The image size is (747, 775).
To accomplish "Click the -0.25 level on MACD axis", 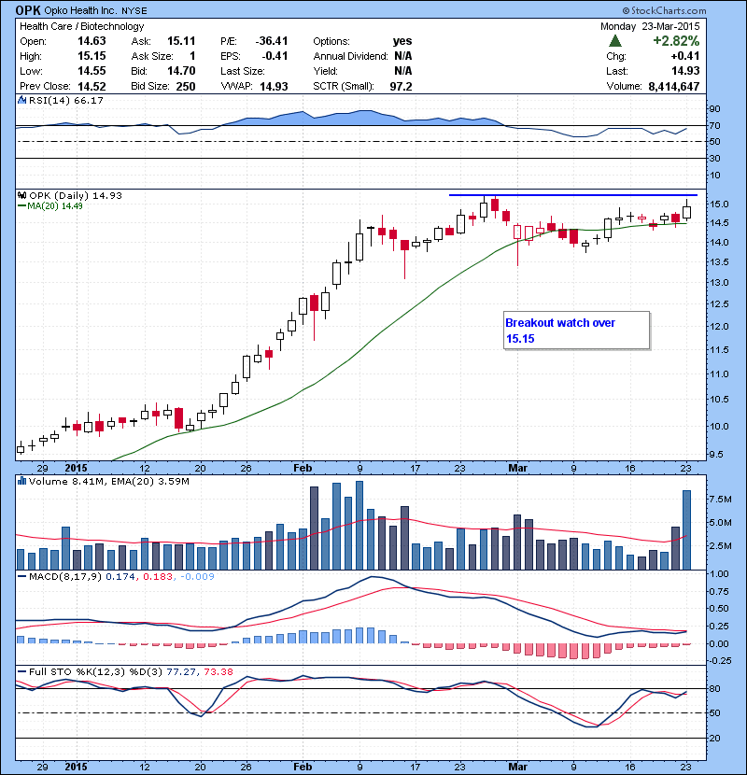I will (719, 661).
